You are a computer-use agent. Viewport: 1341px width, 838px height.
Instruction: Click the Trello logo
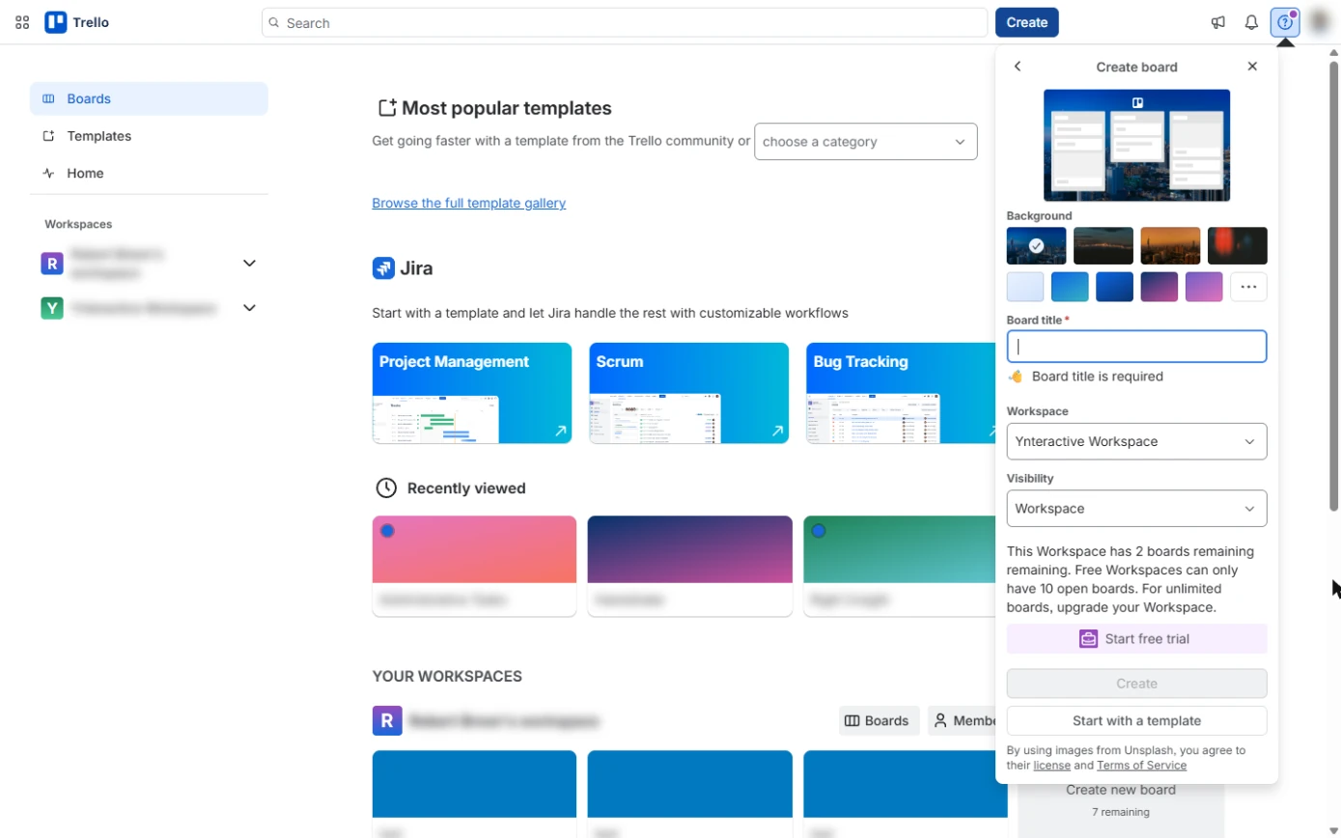[x=77, y=22]
